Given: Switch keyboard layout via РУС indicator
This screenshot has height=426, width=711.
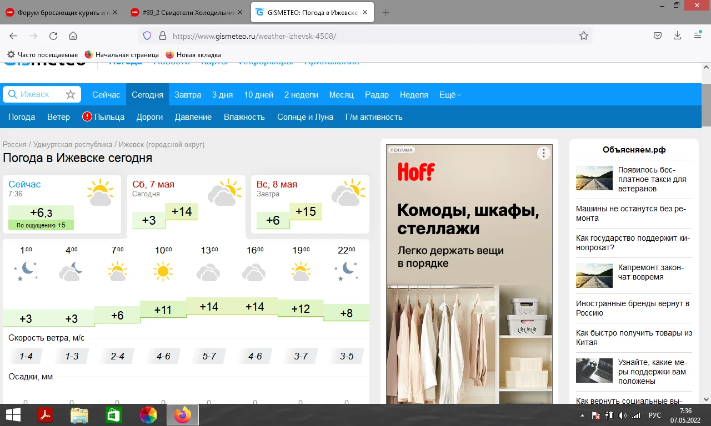Looking at the screenshot, I should (655, 414).
